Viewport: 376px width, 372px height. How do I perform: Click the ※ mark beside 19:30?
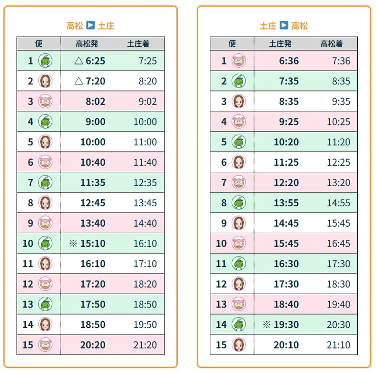pos(267,325)
